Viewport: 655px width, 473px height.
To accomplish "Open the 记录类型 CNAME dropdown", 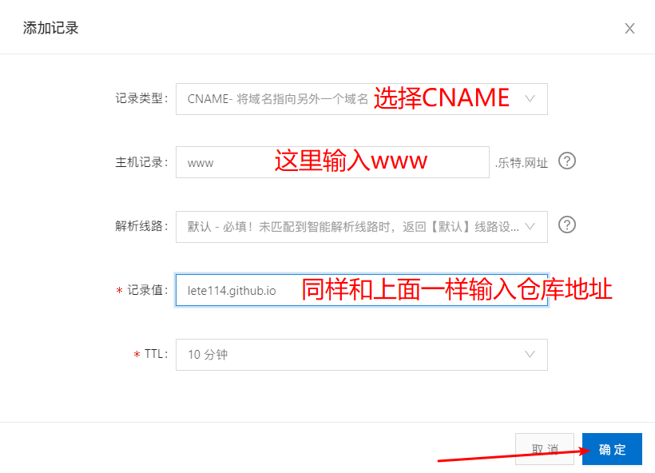I will 362,99.
